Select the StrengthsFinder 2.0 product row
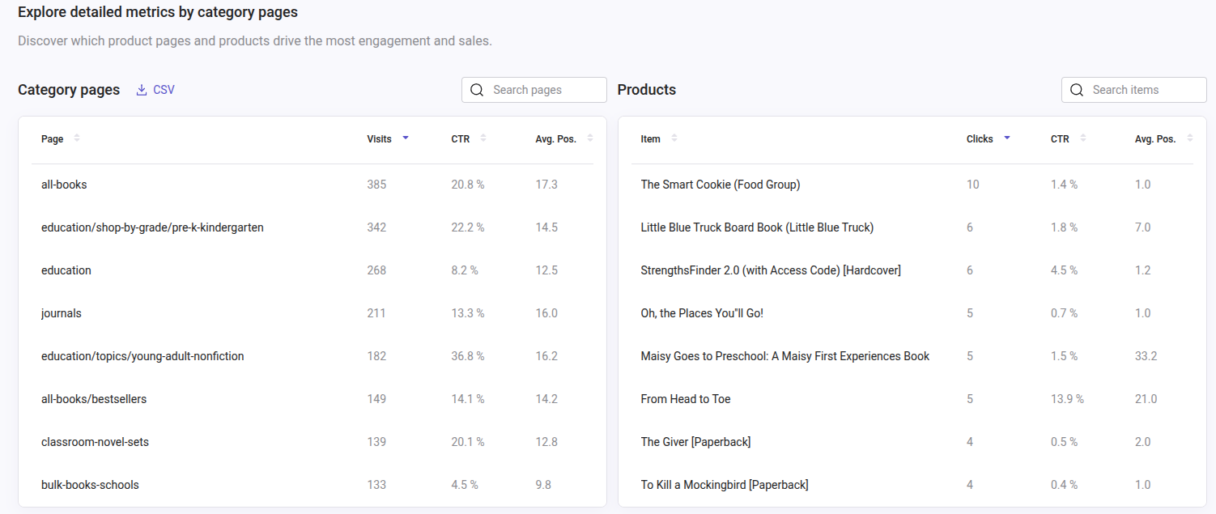This screenshot has width=1216, height=514. (770, 270)
